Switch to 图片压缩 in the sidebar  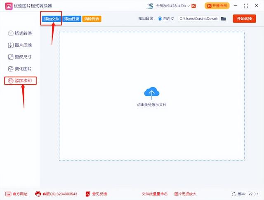tap(20, 45)
